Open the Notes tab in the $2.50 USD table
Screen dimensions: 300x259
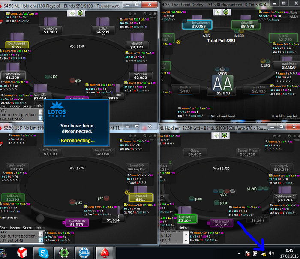click(15, 228)
